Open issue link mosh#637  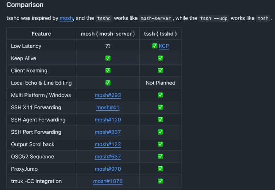pyautogui.click(x=108, y=157)
